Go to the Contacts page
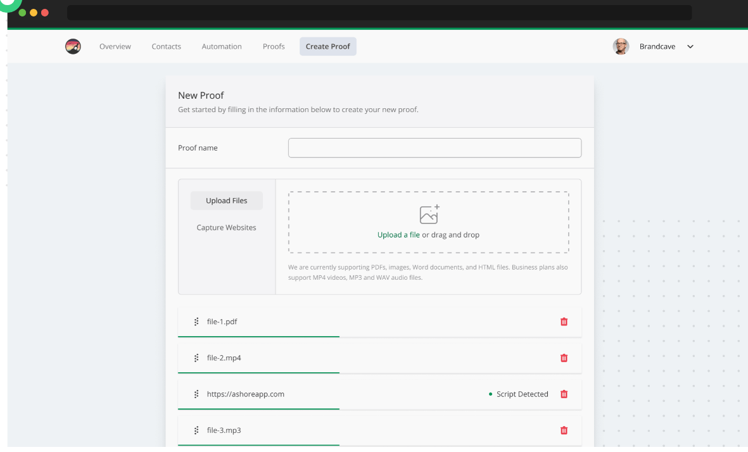 point(166,46)
